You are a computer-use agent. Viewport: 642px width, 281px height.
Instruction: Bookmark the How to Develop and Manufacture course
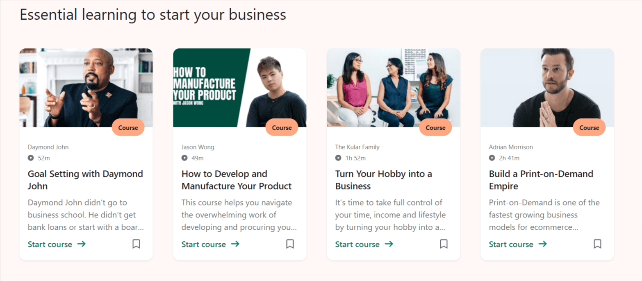click(x=290, y=244)
